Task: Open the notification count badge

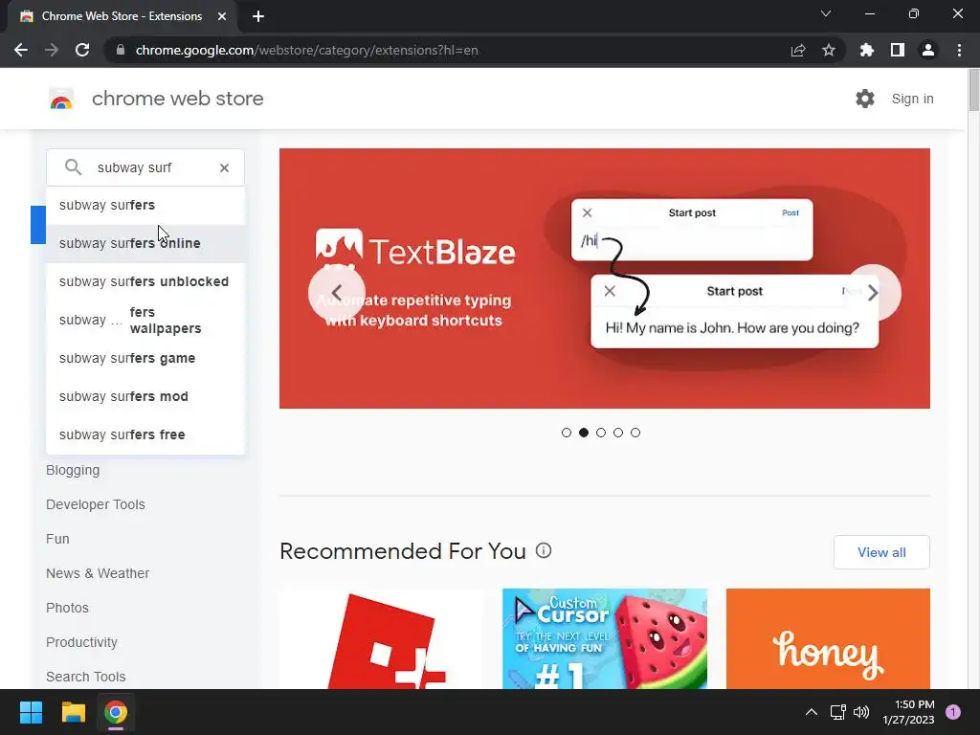Action: [953, 712]
